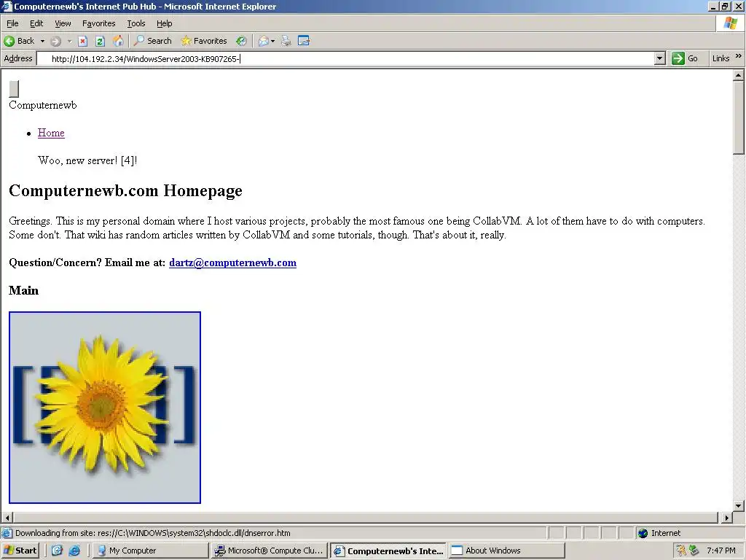Screen dimensions: 746x560
Task: Click into the Address bar URL field
Action: 345,58
